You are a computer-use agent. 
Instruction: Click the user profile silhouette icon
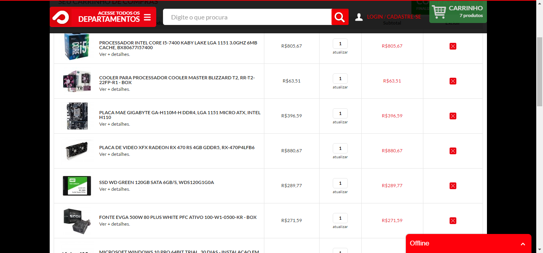tap(359, 17)
